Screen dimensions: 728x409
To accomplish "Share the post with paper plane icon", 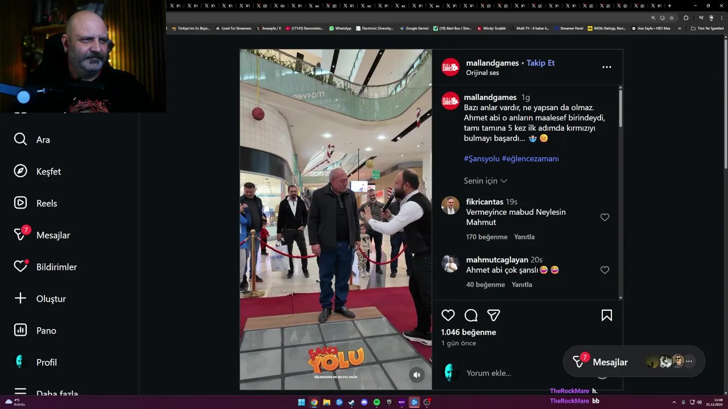I will [x=494, y=315].
